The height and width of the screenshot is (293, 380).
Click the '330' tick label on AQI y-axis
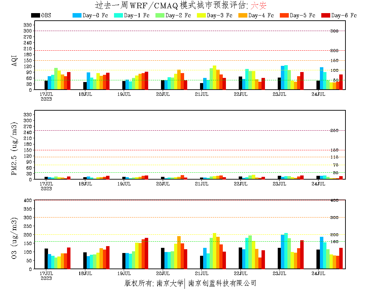point(28,25)
